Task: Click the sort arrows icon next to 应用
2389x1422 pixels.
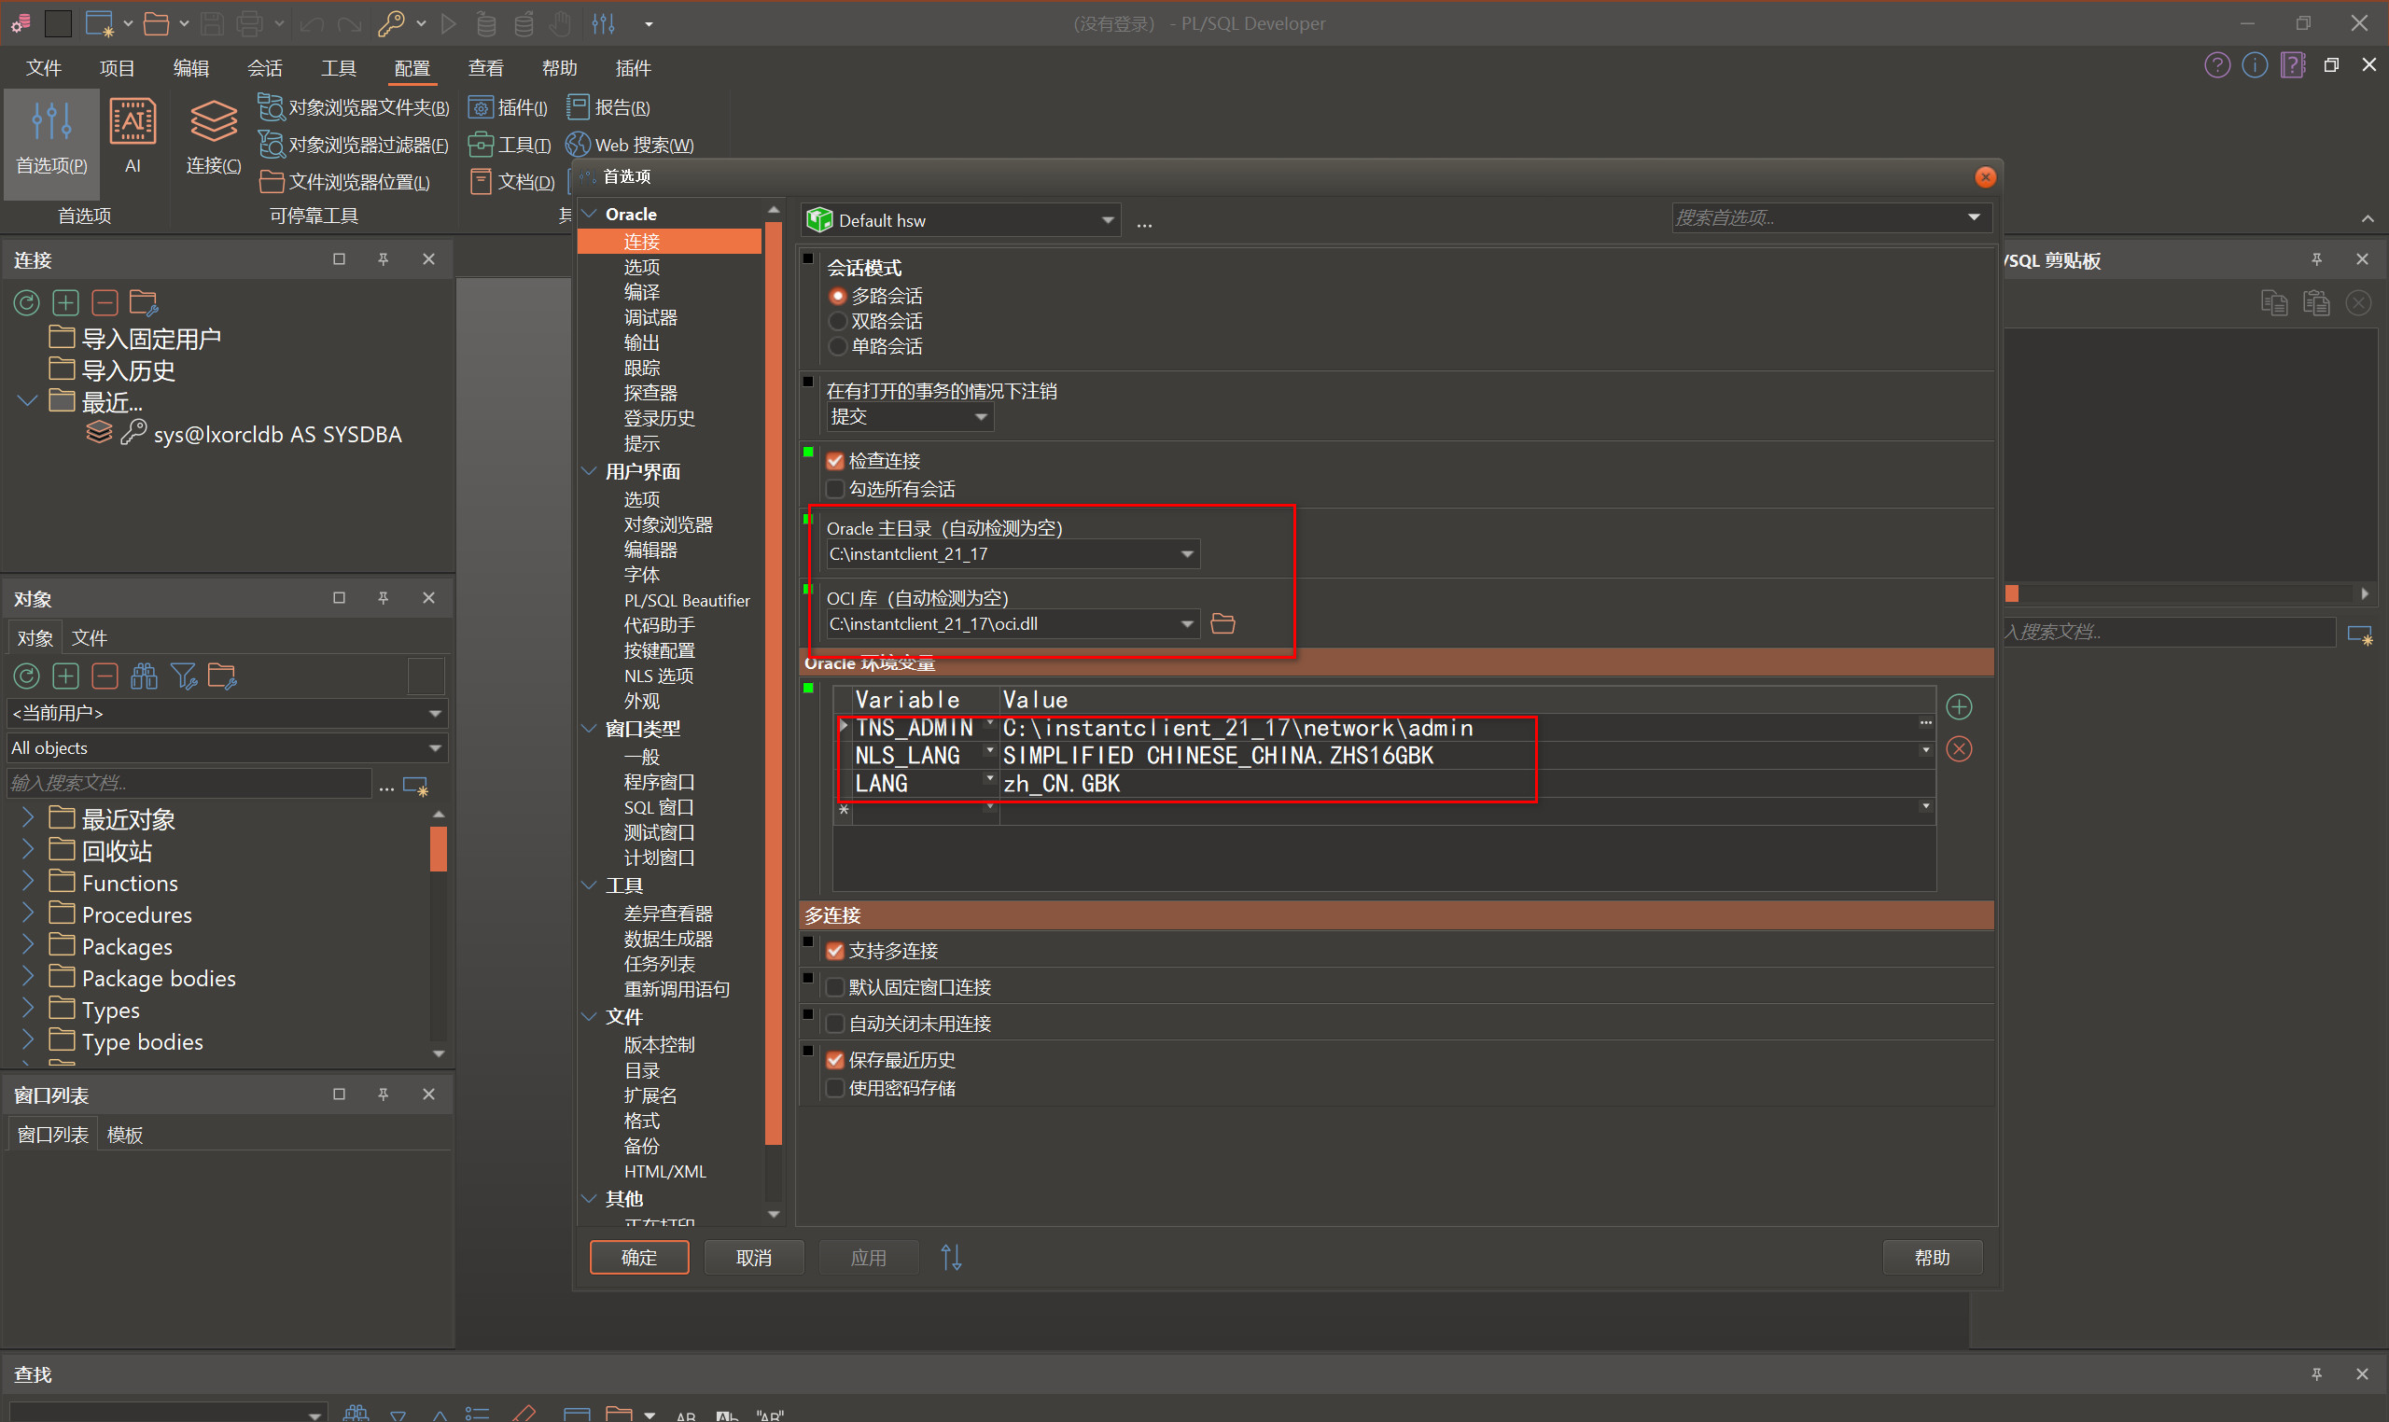Action: [x=951, y=1257]
